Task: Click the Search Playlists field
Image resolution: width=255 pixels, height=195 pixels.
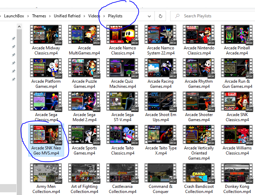Action: point(212,16)
